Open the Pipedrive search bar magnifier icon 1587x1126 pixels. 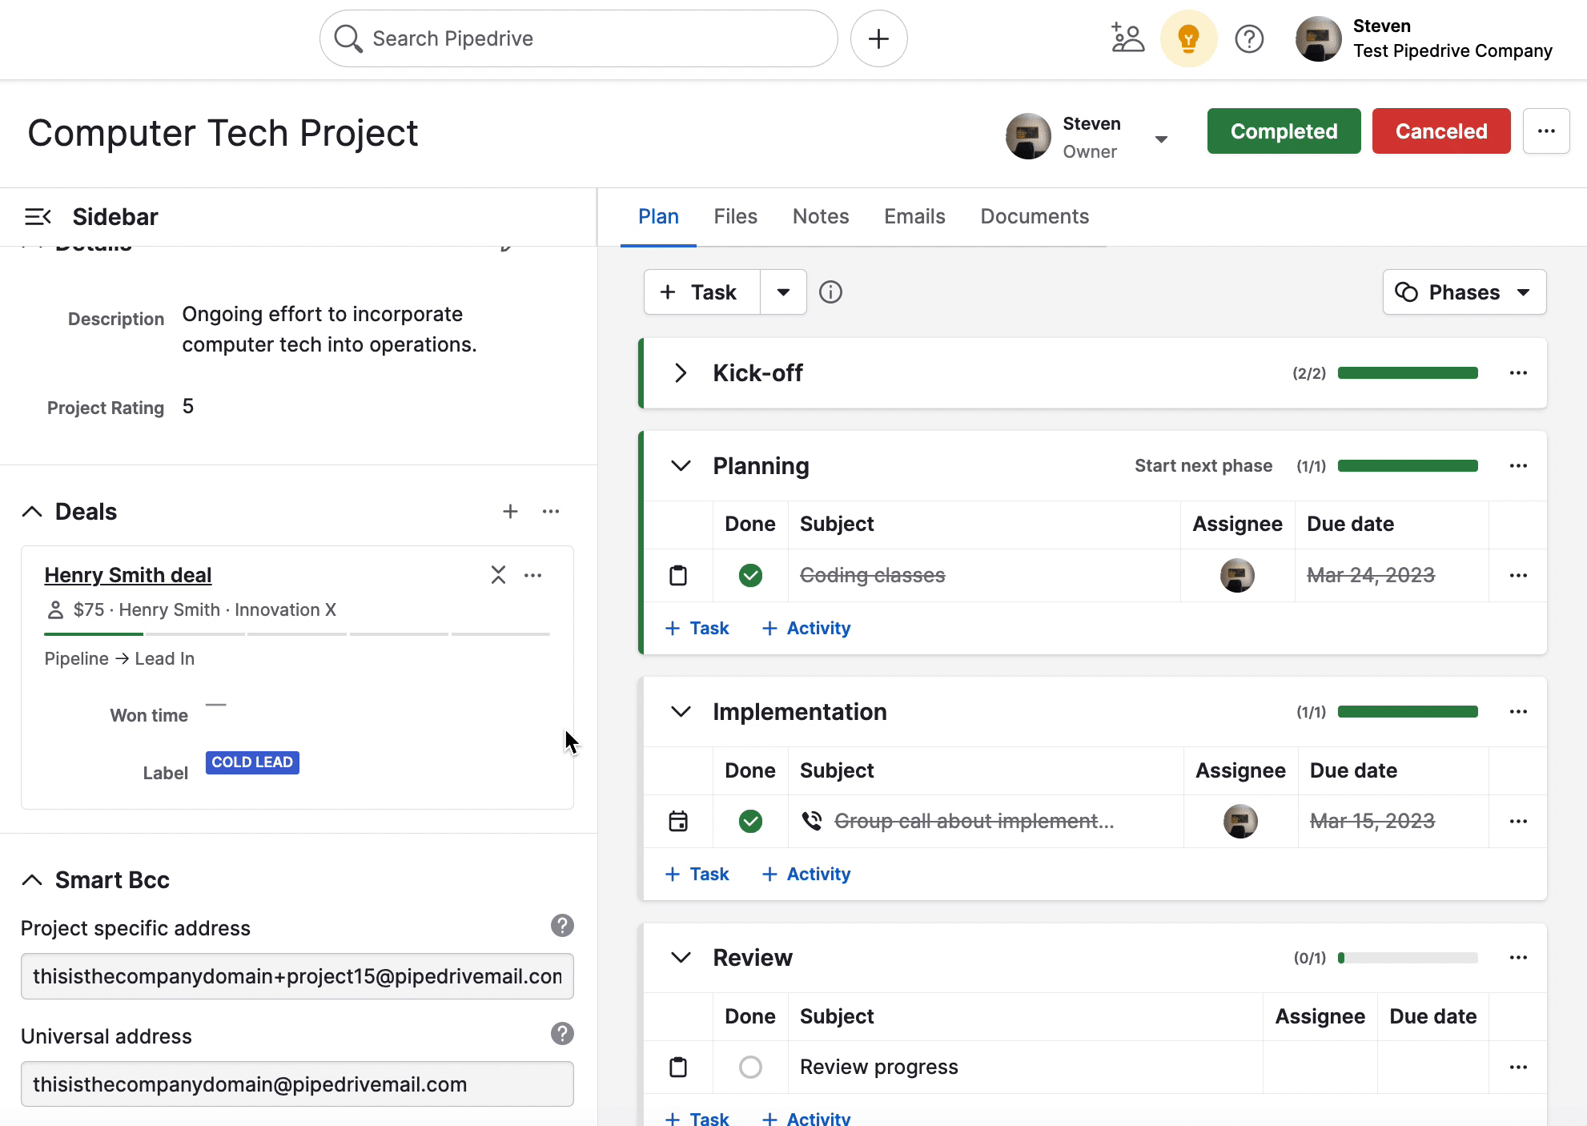(x=348, y=38)
